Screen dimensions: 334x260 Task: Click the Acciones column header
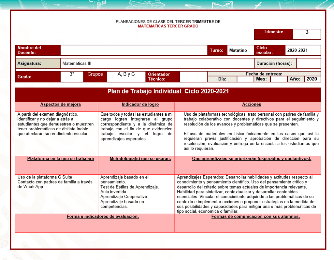251,105
